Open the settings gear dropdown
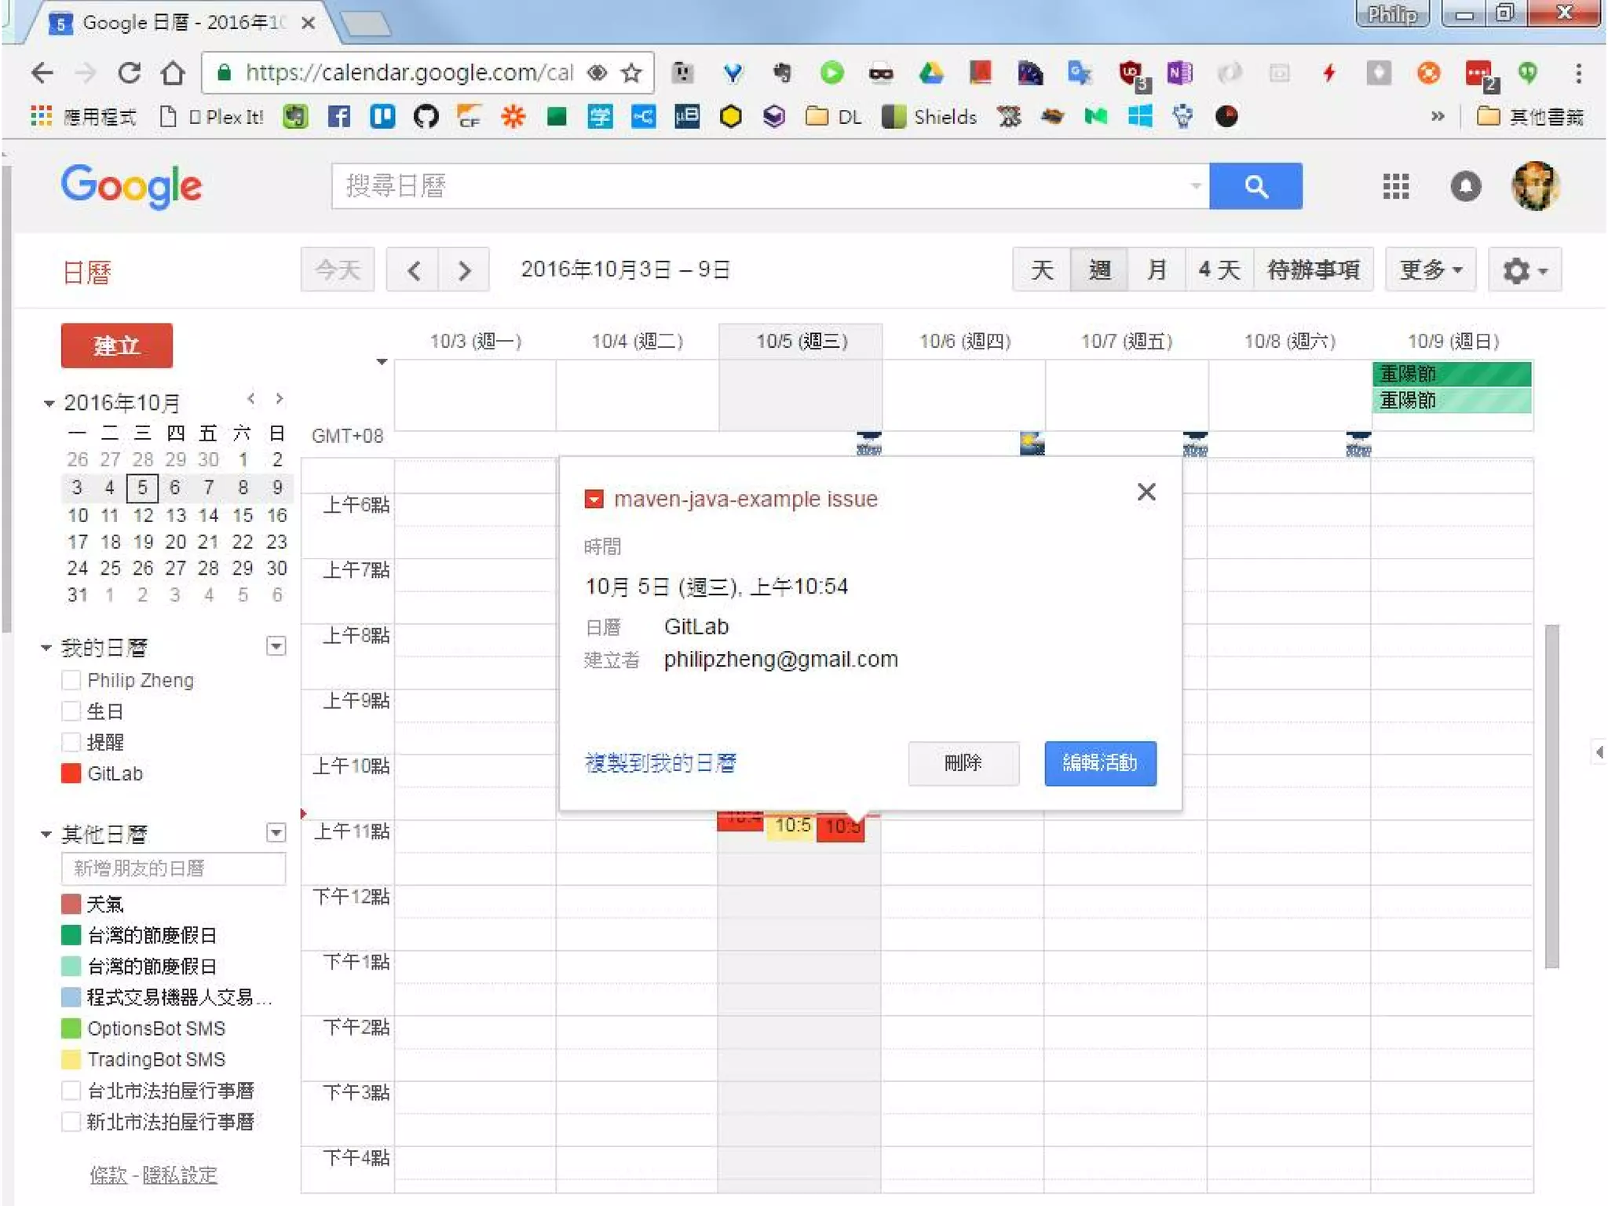Viewport: 1608px width, 1206px height. click(x=1524, y=271)
